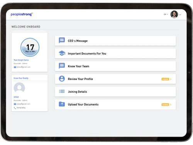The image size is (193, 145).
Task: Expand Upload Your Documents chevron
Action: [171, 104]
